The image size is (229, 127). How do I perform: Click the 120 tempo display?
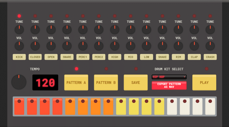click(x=45, y=82)
